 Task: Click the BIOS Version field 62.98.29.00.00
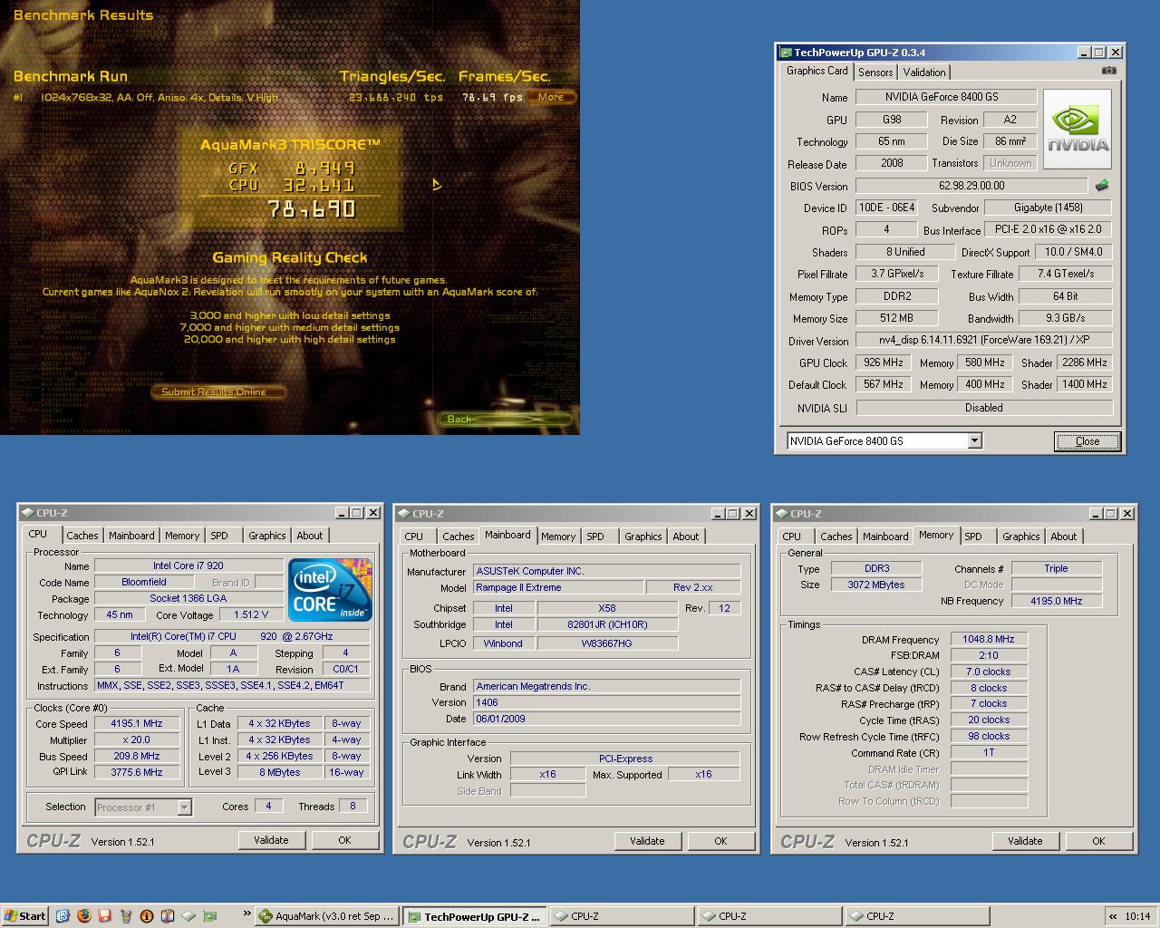[971, 186]
